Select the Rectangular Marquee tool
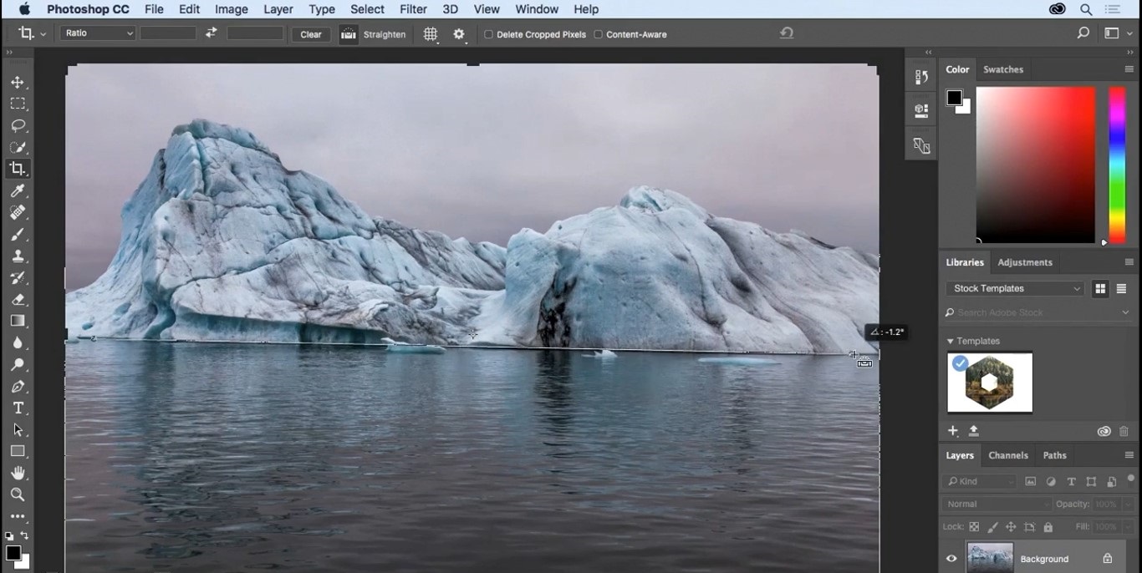This screenshot has height=573, width=1142. click(x=18, y=104)
